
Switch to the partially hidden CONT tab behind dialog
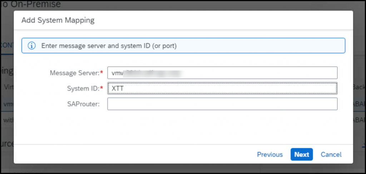click(x=7, y=45)
